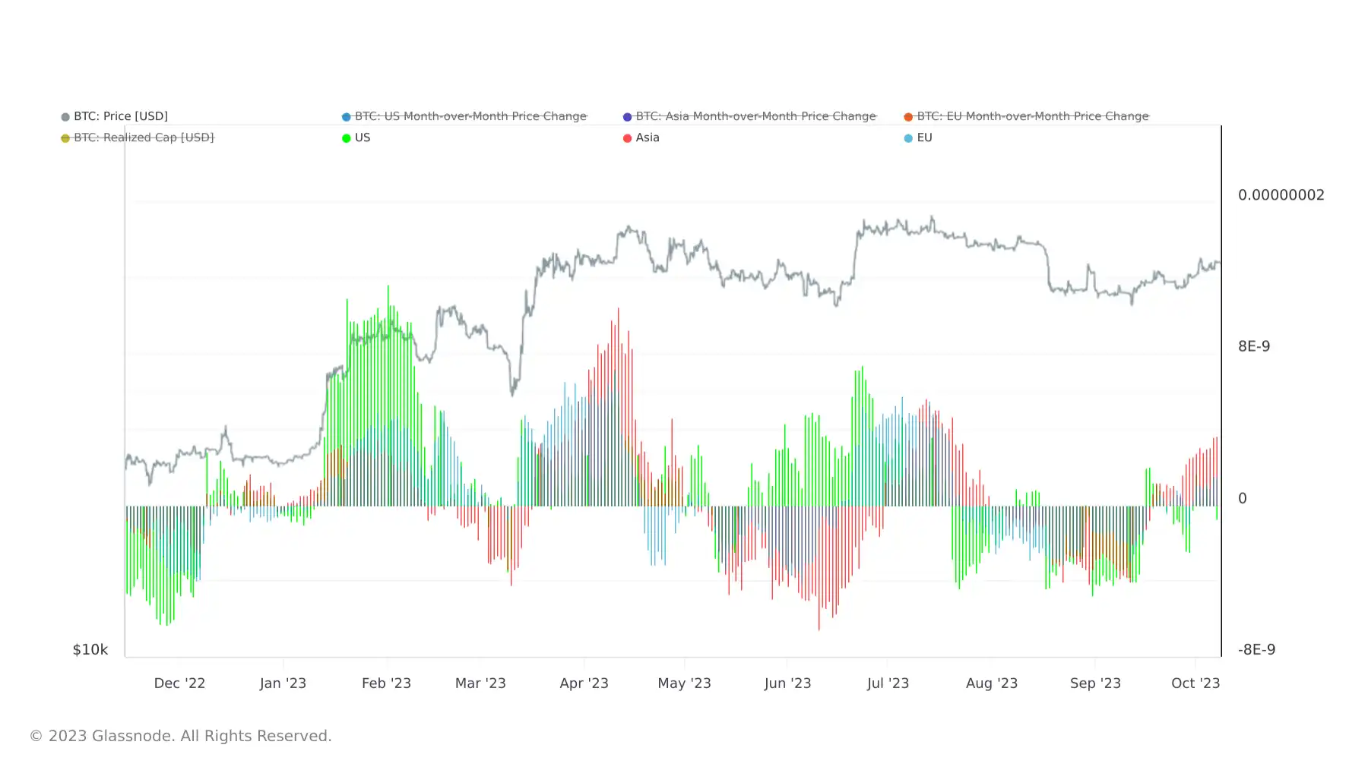Click the purple Asia Month-over-Month legend dot
The height and width of the screenshot is (770, 1368).
628,117
